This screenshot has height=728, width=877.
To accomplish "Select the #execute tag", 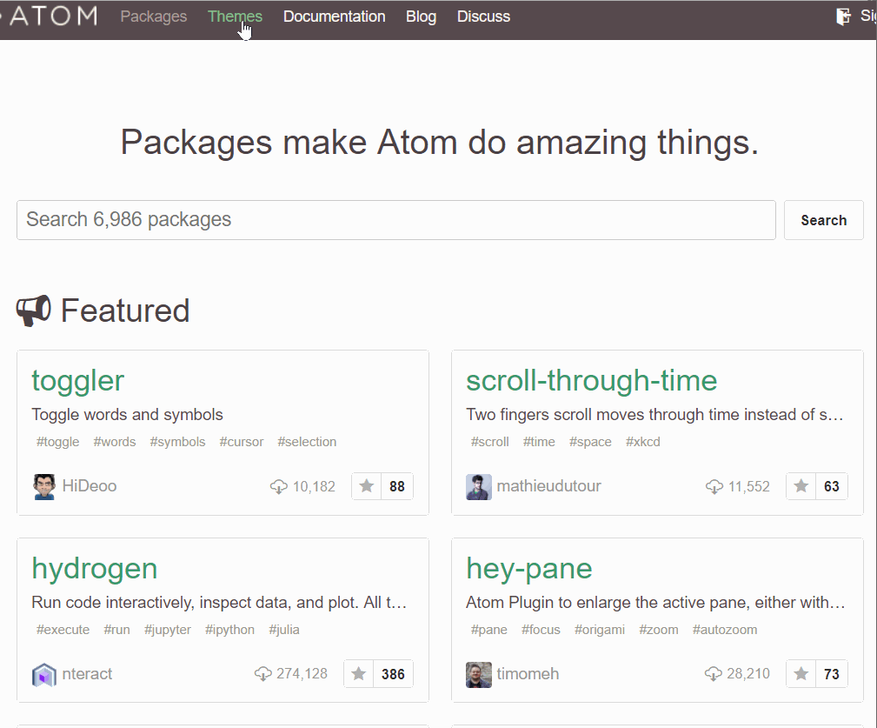I will pos(63,630).
